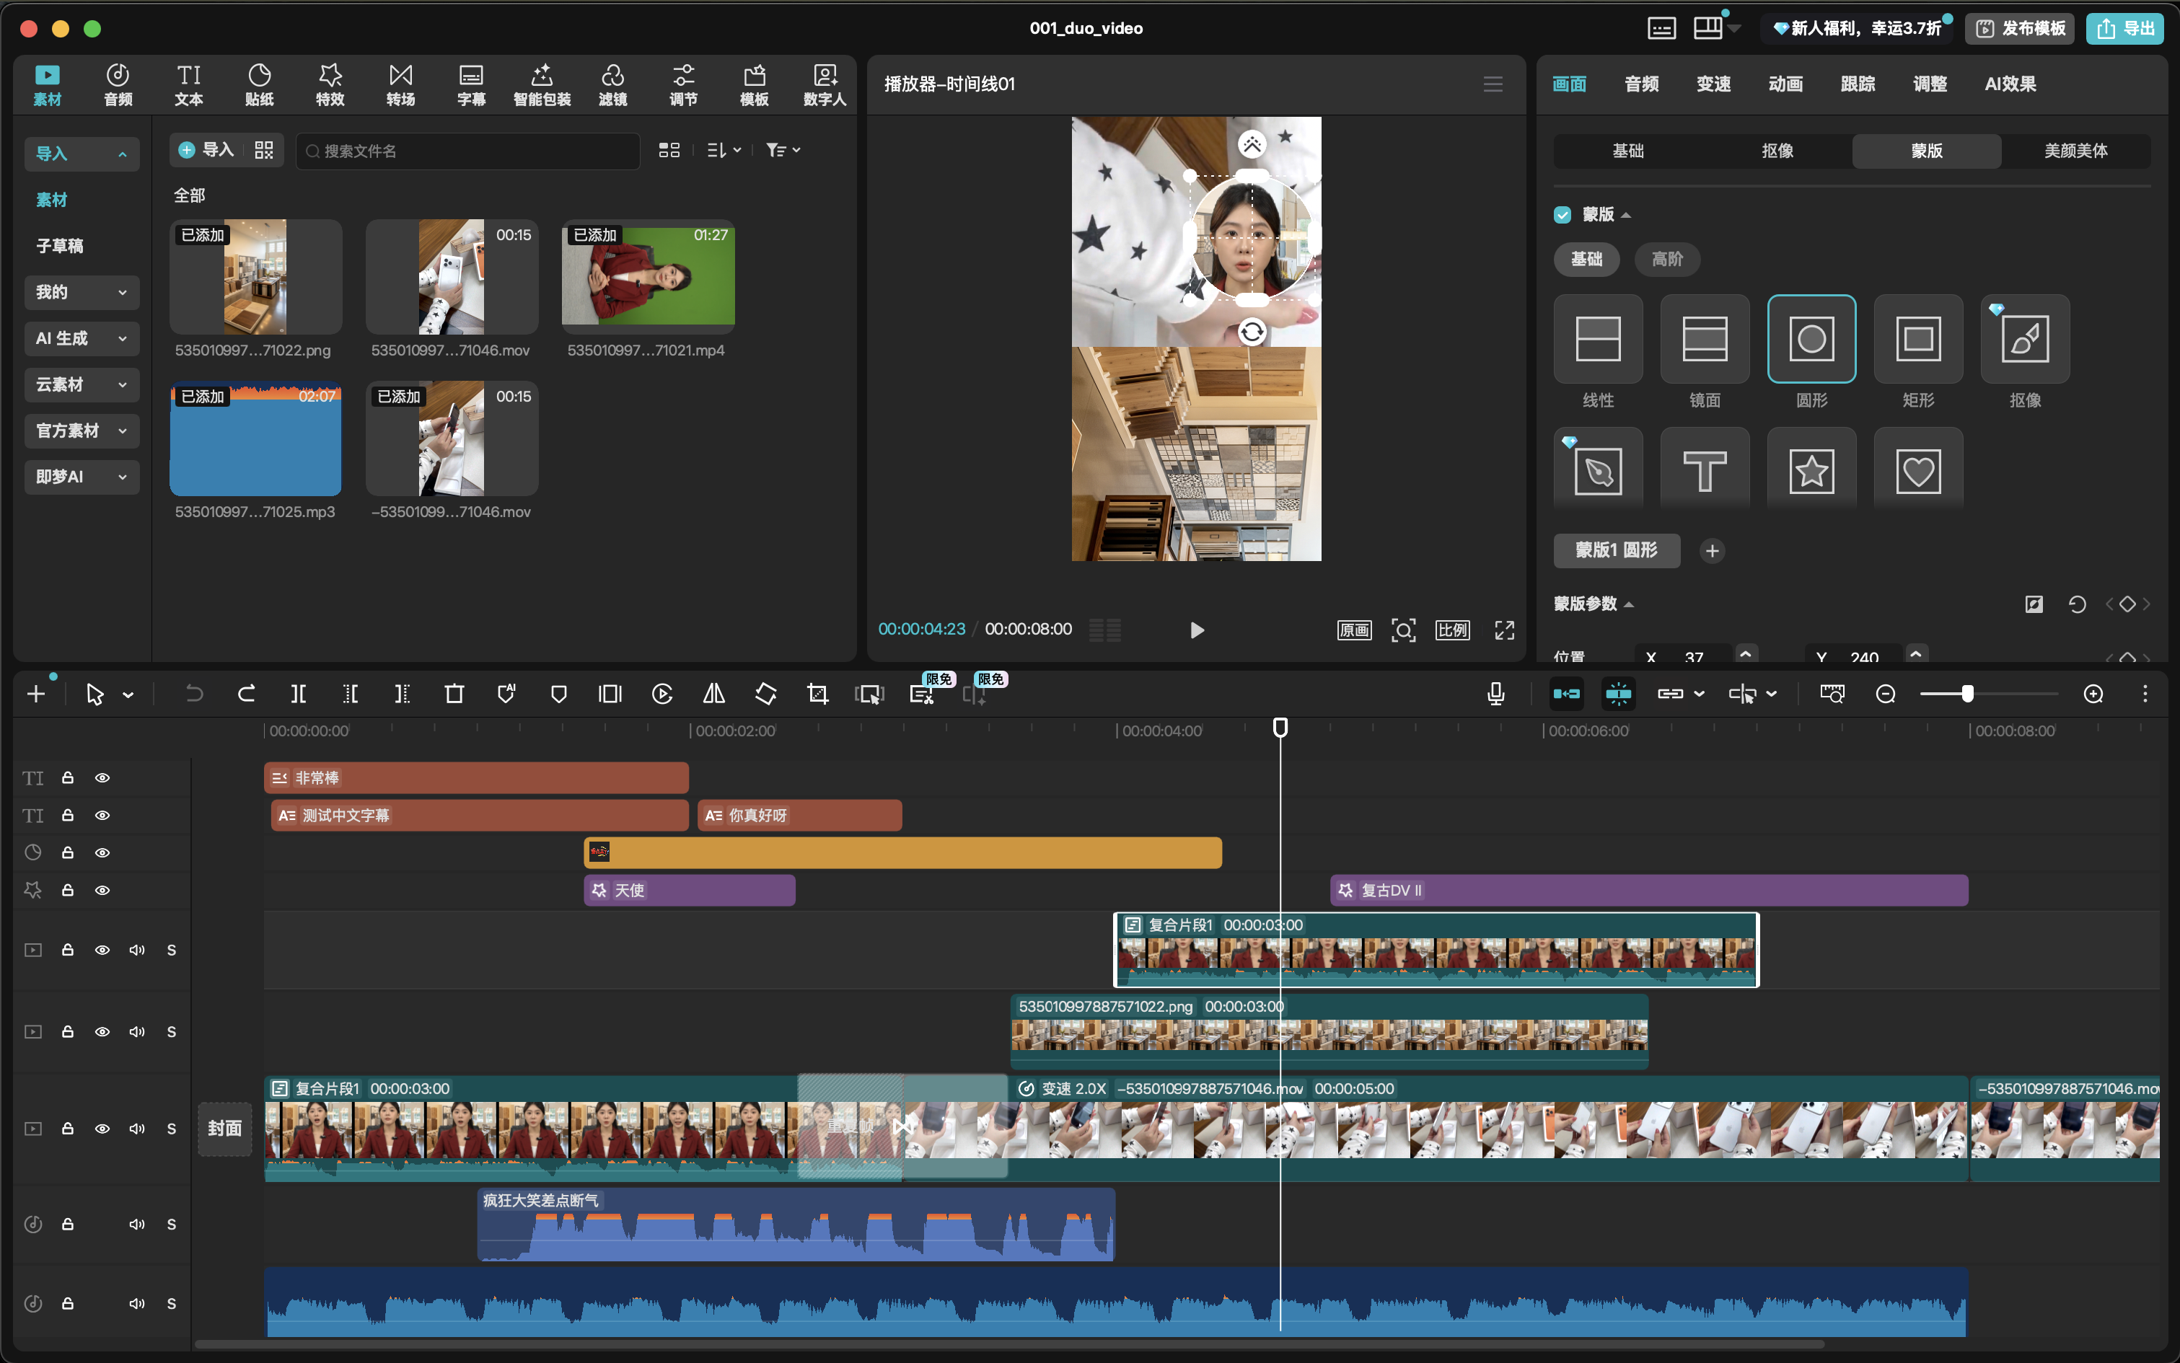Open the 数字人 digital human panel
This screenshot has height=1363, width=2180.
[x=824, y=85]
